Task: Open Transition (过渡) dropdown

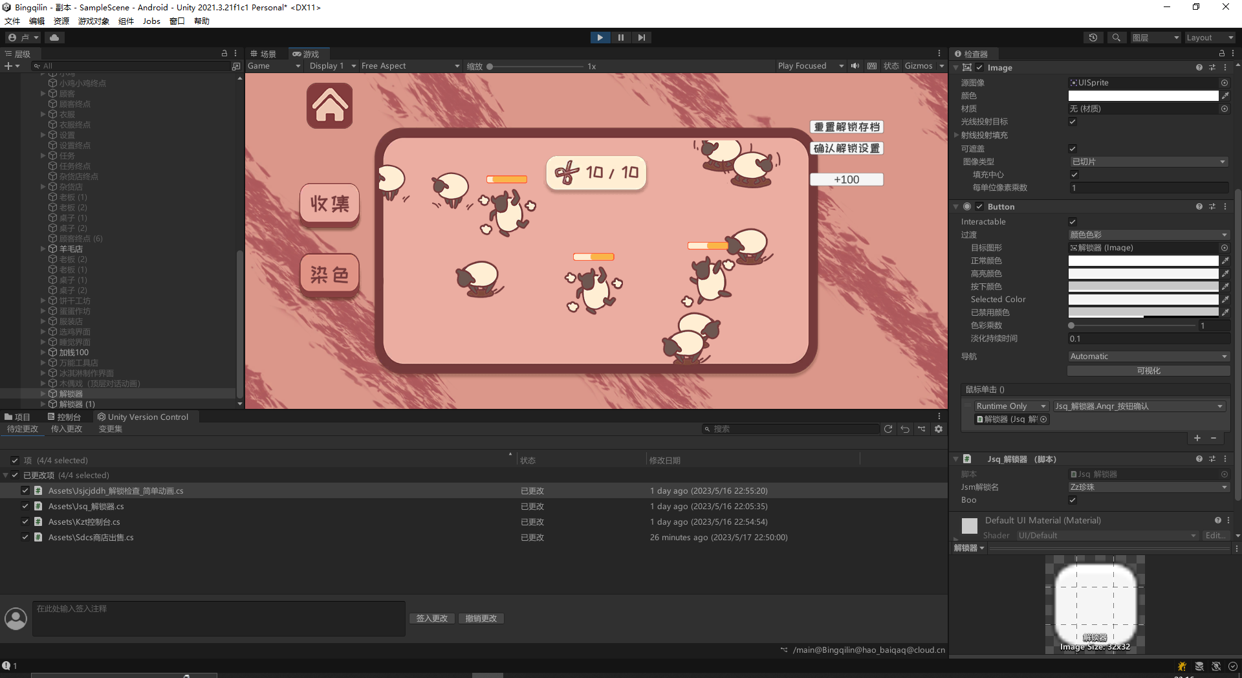Action: (1148, 235)
